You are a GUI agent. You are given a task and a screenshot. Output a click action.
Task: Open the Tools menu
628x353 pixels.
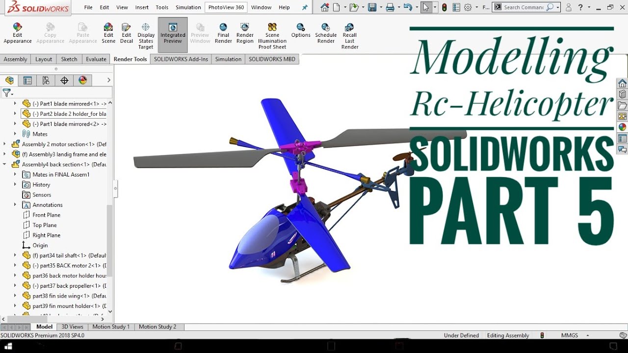tap(162, 7)
